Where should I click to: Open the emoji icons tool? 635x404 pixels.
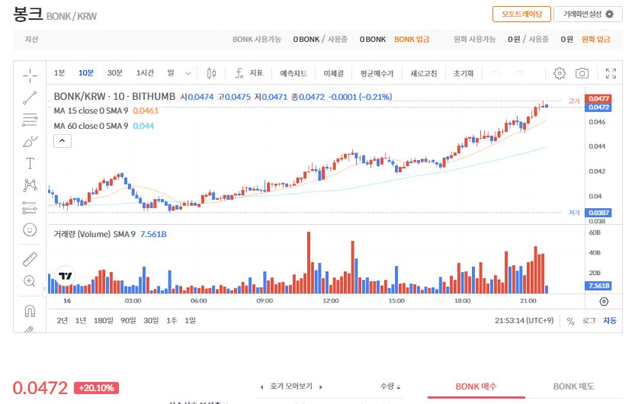30,230
